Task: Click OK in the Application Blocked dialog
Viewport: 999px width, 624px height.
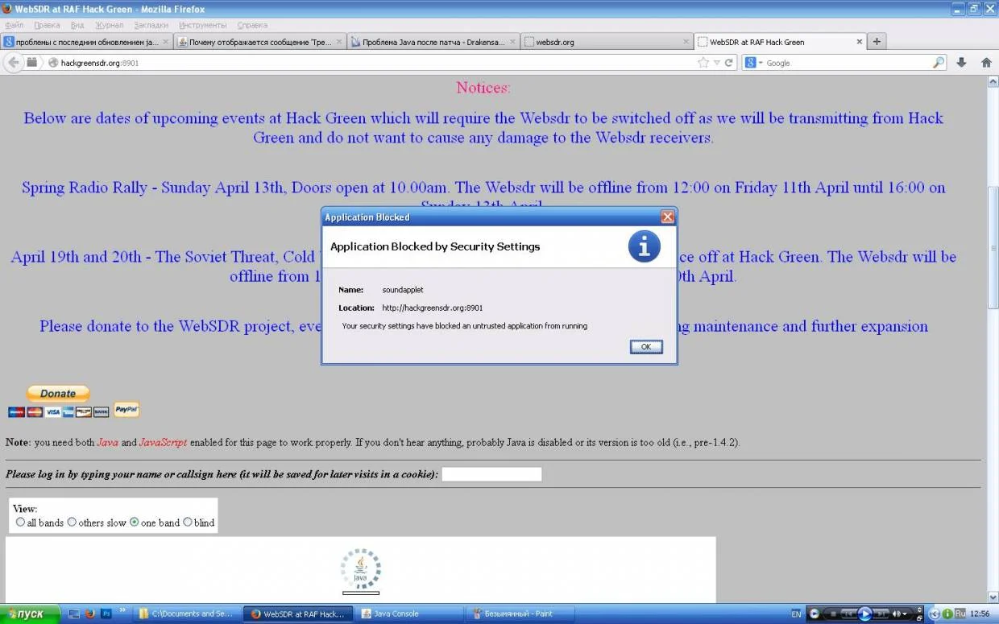Action: (646, 347)
